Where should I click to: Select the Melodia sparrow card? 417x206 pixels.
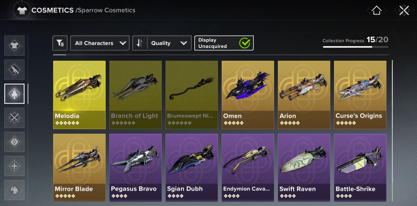(x=79, y=95)
